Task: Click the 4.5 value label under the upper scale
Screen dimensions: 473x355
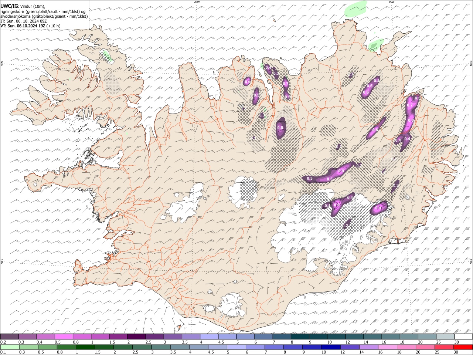Action: pyautogui.click(x=221, y=342)
